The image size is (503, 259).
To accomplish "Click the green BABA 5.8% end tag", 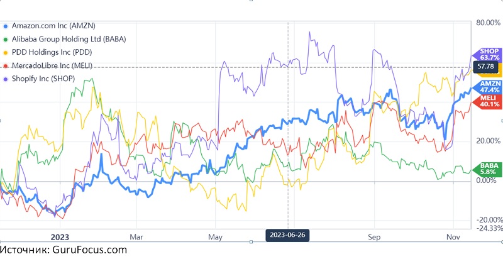I will coord(489,167).
